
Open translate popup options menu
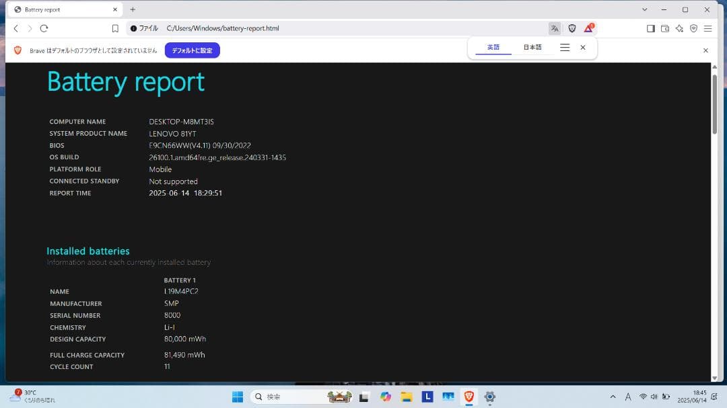pos(565,48)
